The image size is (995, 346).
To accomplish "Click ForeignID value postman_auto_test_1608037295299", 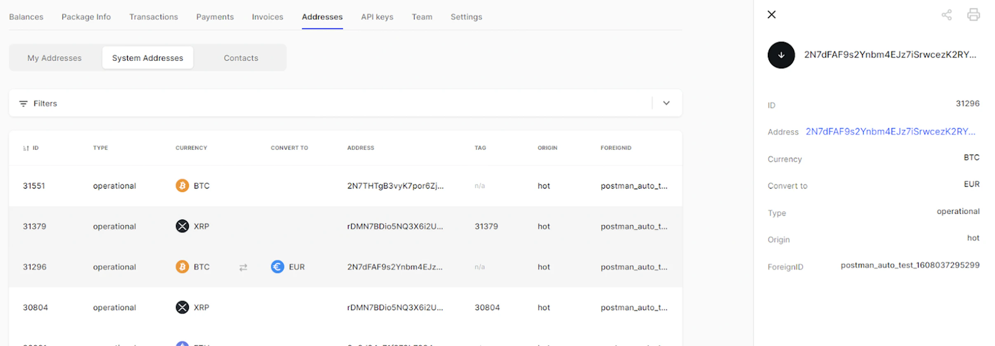I will click(910, 265).
